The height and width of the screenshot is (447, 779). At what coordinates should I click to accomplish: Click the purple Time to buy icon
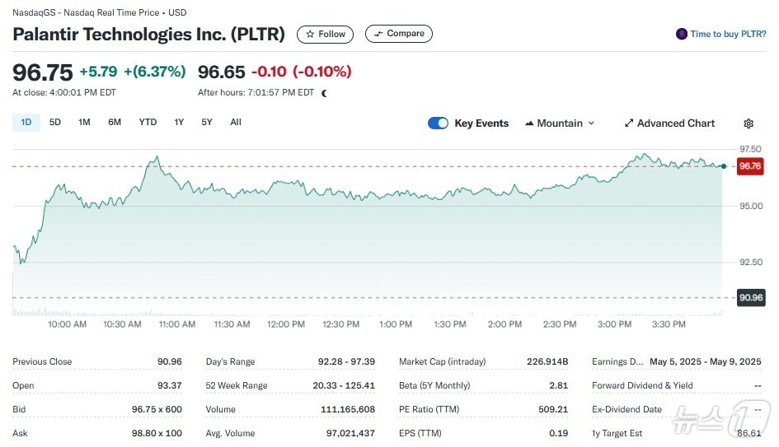pos(681,35)
